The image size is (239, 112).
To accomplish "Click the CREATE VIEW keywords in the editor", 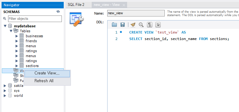I will tap(141, 32).
